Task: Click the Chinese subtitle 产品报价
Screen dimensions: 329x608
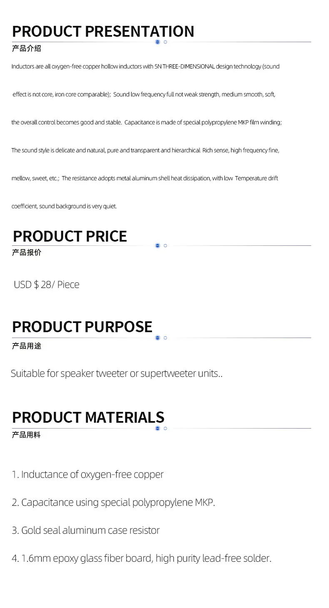Action: (27, 252)
